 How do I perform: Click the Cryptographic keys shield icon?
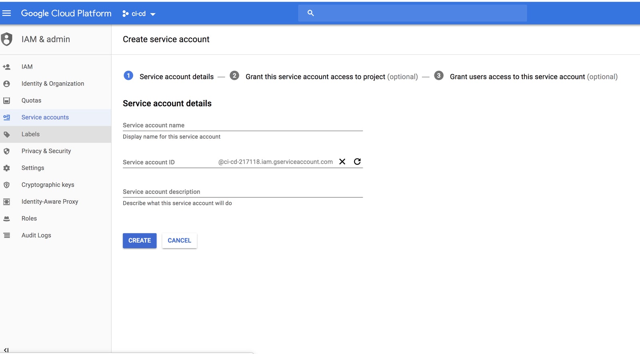[x=6, y=185]
